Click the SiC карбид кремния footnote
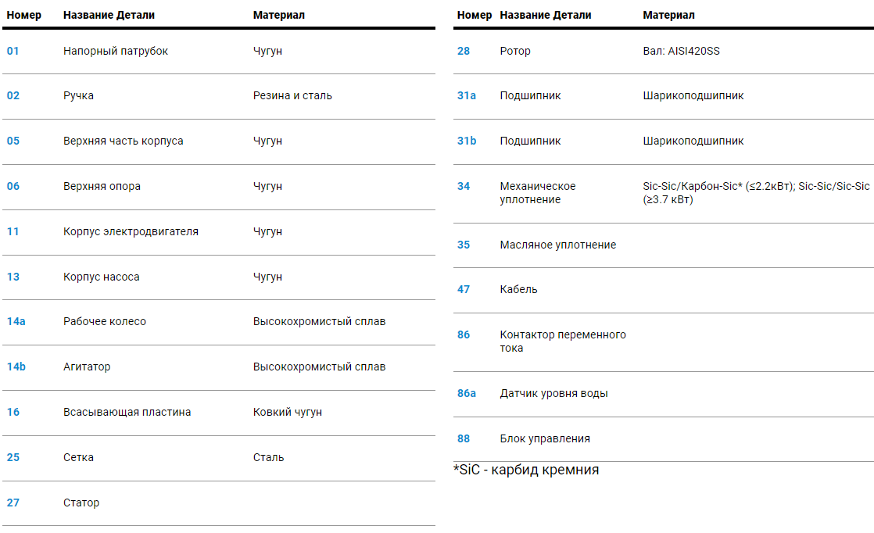The width and height of the screenshot is (874, 533). 526,470
